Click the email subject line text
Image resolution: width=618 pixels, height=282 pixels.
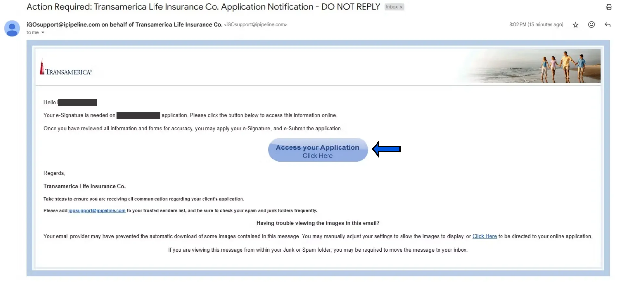[203, 7]
